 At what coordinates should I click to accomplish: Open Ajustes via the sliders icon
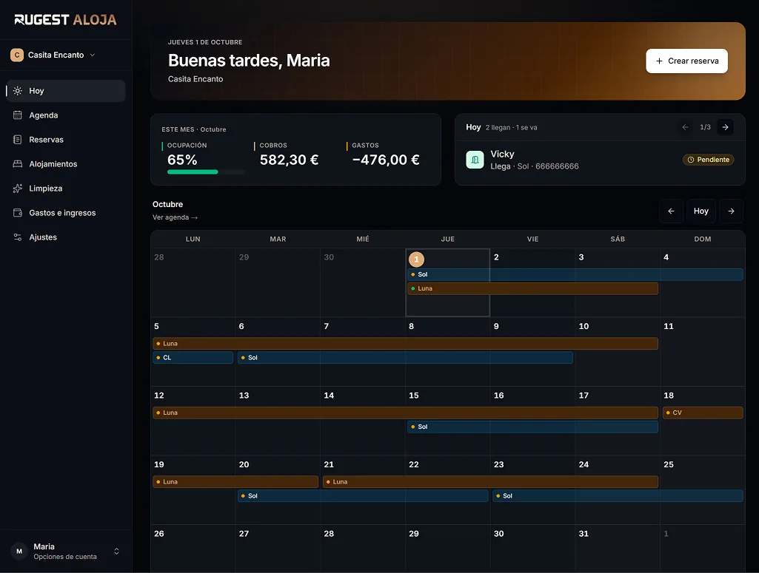tap(18, 237)
